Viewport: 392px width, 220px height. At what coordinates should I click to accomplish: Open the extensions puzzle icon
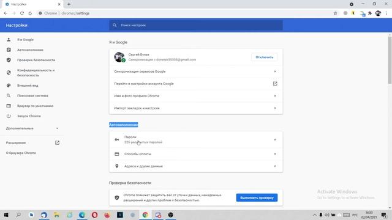click(370, 13)
